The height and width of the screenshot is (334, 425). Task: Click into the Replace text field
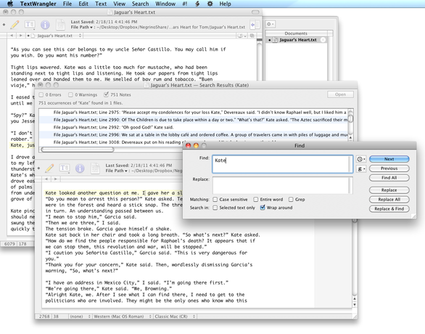tap(282, 186)
